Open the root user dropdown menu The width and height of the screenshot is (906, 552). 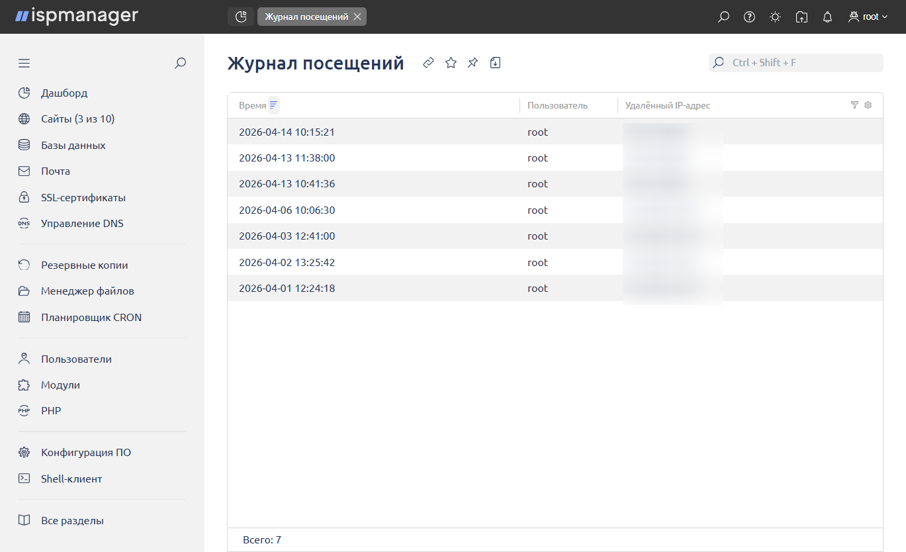coord(868,17)
